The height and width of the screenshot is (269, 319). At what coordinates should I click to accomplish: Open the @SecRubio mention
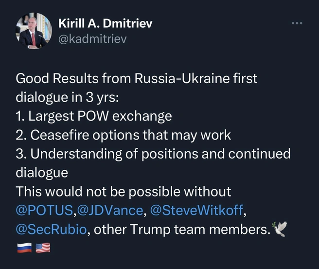click(51, 229)
